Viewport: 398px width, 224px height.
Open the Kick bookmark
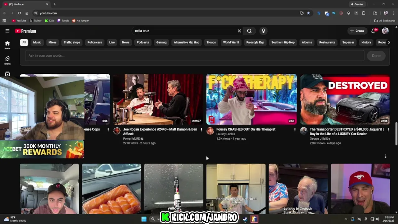click(49, 21)
